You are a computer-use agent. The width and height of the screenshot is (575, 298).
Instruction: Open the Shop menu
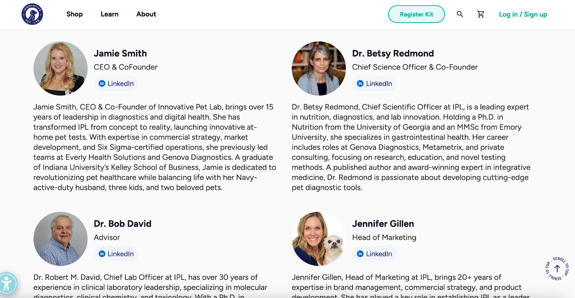coord(74,14)
